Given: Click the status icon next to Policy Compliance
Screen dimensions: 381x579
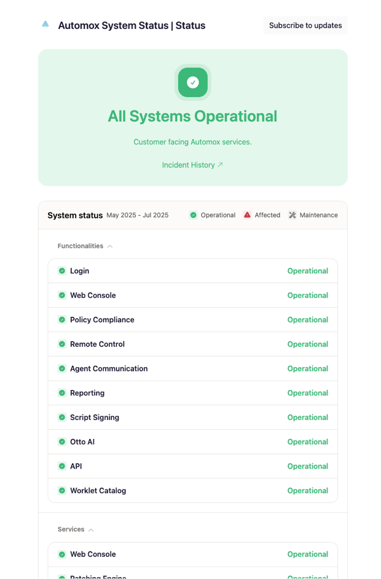Looking at the screenshot, I should pos(62,320).
